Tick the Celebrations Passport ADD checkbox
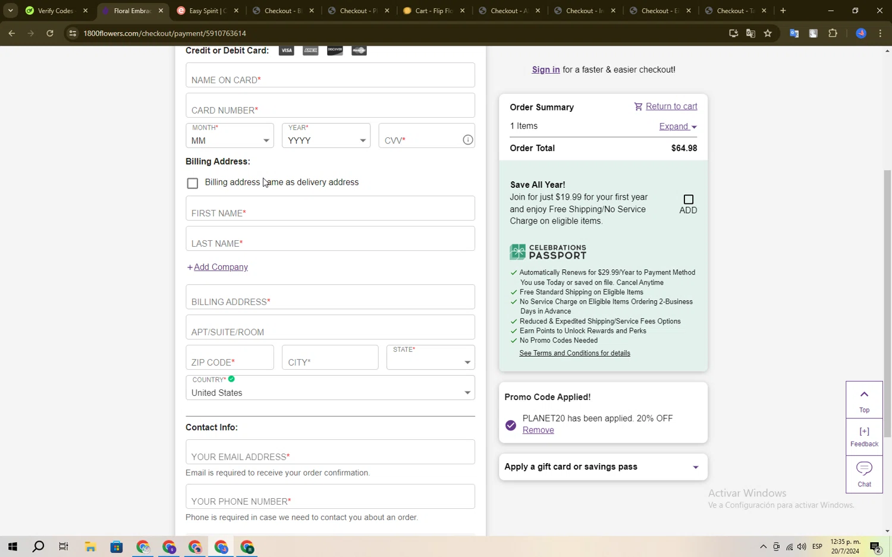This screenshot has width=892, height=557. tap(689, 199)
